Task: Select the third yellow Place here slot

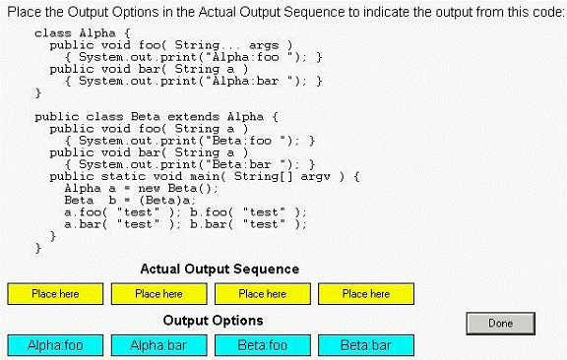Action: click(263, 294)
